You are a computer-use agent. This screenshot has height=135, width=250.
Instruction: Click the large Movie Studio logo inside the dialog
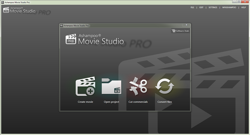tap(95, 39)
